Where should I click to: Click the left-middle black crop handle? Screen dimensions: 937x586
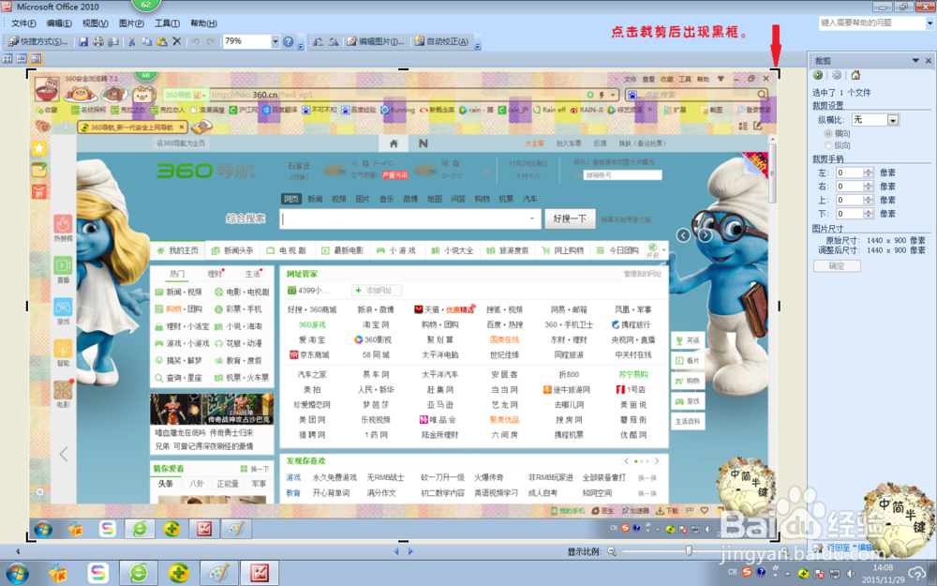click(27, 306)
